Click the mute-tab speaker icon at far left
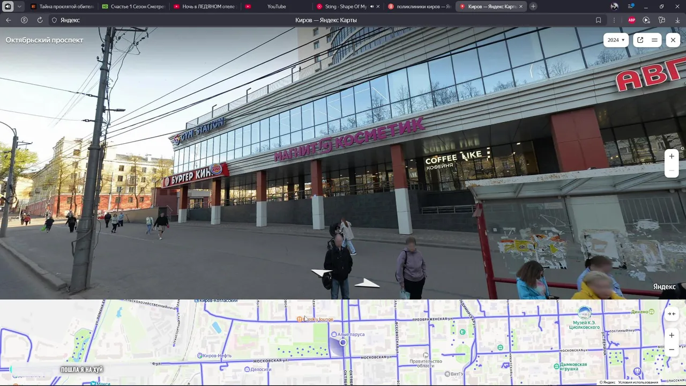 (8, 6)
